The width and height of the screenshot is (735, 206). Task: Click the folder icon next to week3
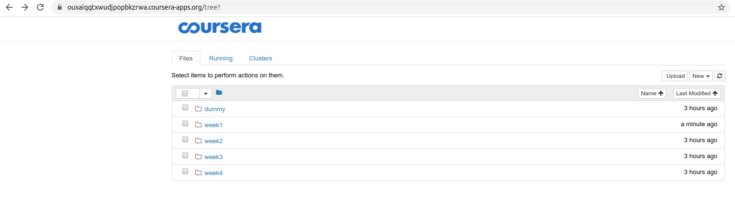click(x=198, y=157)
